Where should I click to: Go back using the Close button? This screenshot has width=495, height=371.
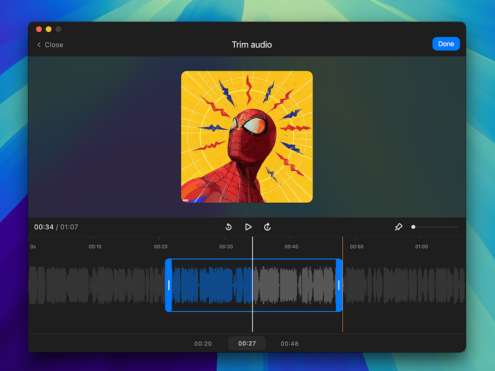(x=50, y=45)
